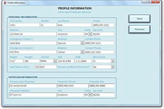Focus the DOB field 1/1/2000
This screenshot has height=109, width=164.
tap(83, 61)
